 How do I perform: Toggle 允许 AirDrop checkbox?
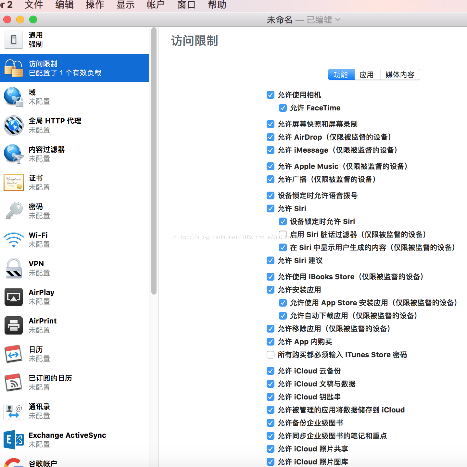point(271,137)
